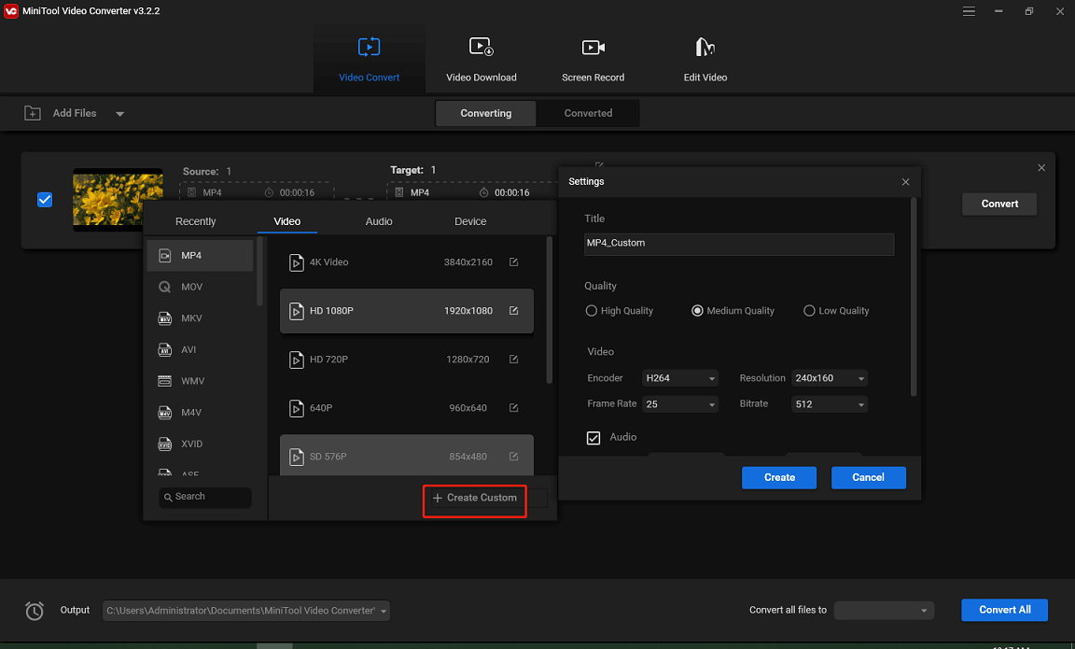This screenshot has height=649, width=1075.
Task: Click Create Custom
Action: (474, 498)
